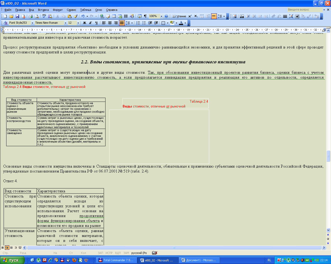The image size is (331, 264).
Task: Expand the borders dropdown arrow
Action: [x=168, y=23]
